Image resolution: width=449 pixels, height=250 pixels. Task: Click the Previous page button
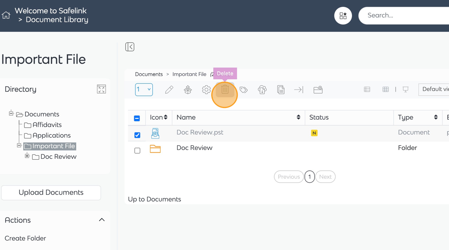coord(289,177)
